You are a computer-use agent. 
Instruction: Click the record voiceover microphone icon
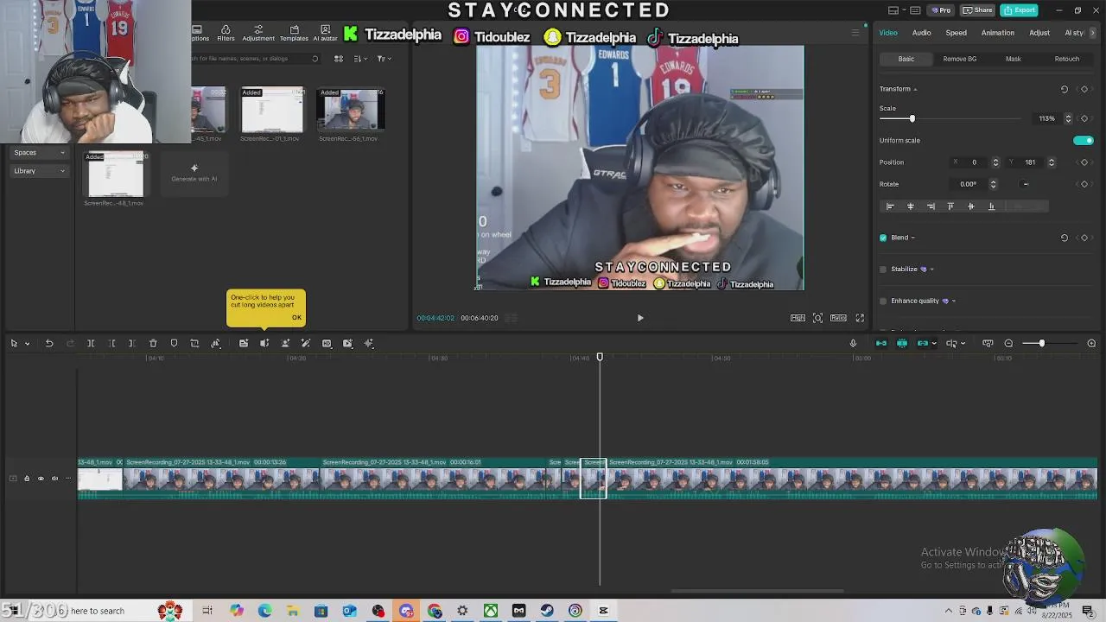pyautogui.click(x=853, y=344)
